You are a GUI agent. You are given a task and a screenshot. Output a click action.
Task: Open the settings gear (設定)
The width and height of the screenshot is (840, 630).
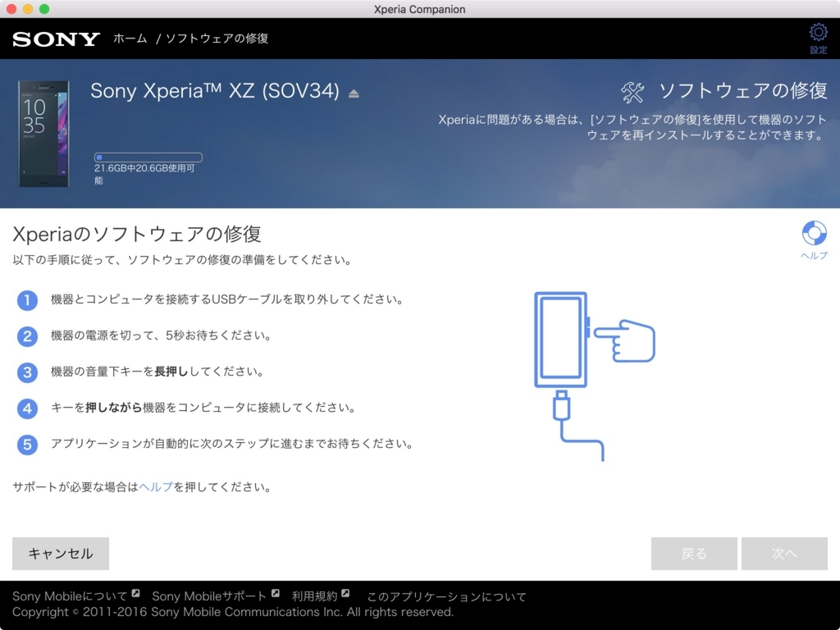coord(818,38)
